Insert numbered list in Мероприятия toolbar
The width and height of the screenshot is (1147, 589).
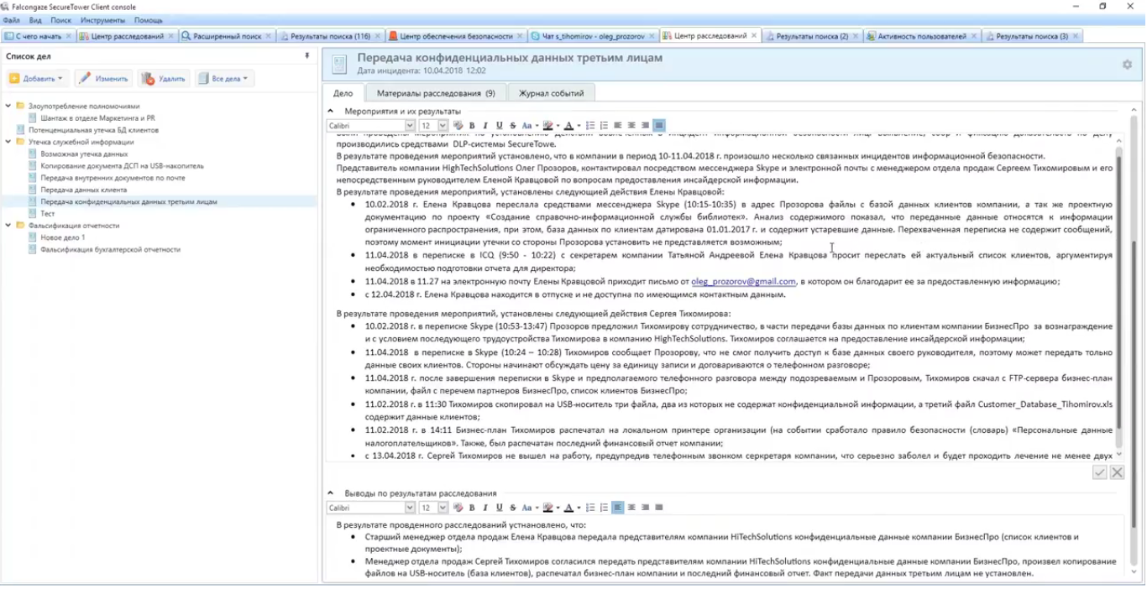pyautogui.click(x=604, y=126)
